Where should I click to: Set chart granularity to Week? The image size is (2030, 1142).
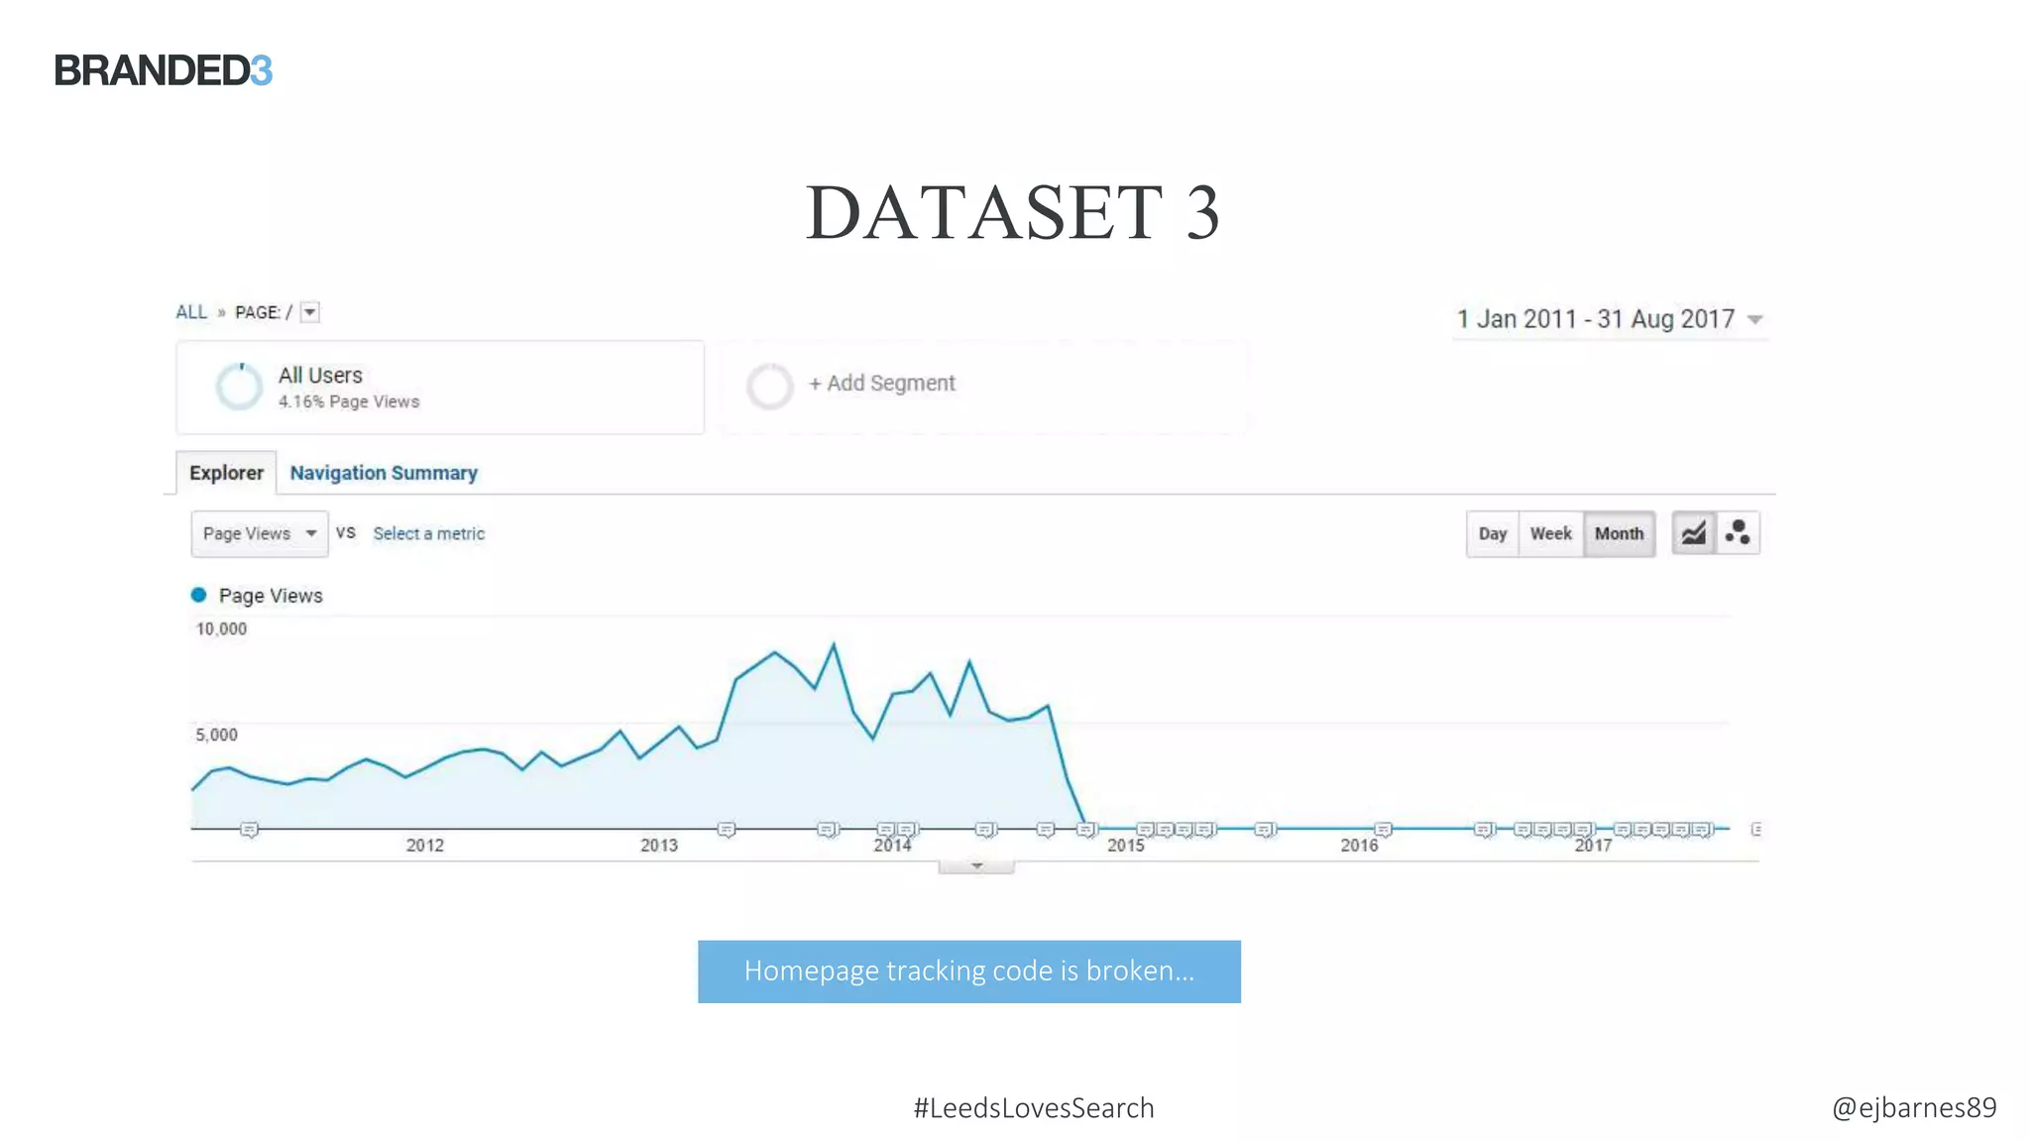tap(1550, 533)
